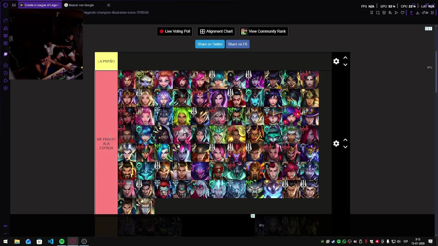Click the translate page icon
The height and width of the screenshot is (246, 438).
click(x=390, y=13)
